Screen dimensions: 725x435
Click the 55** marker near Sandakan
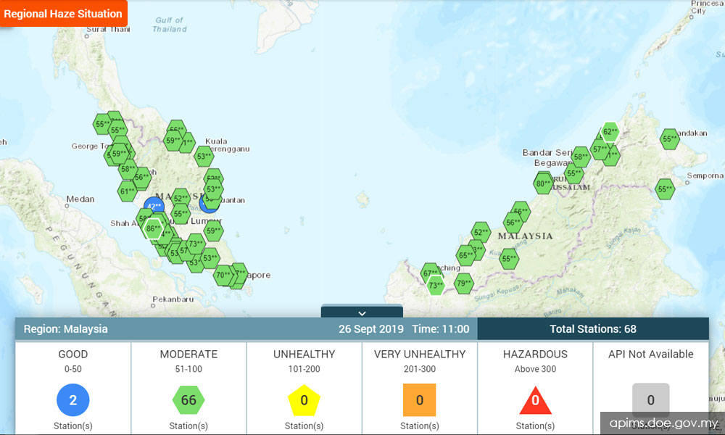pos(669,138)
